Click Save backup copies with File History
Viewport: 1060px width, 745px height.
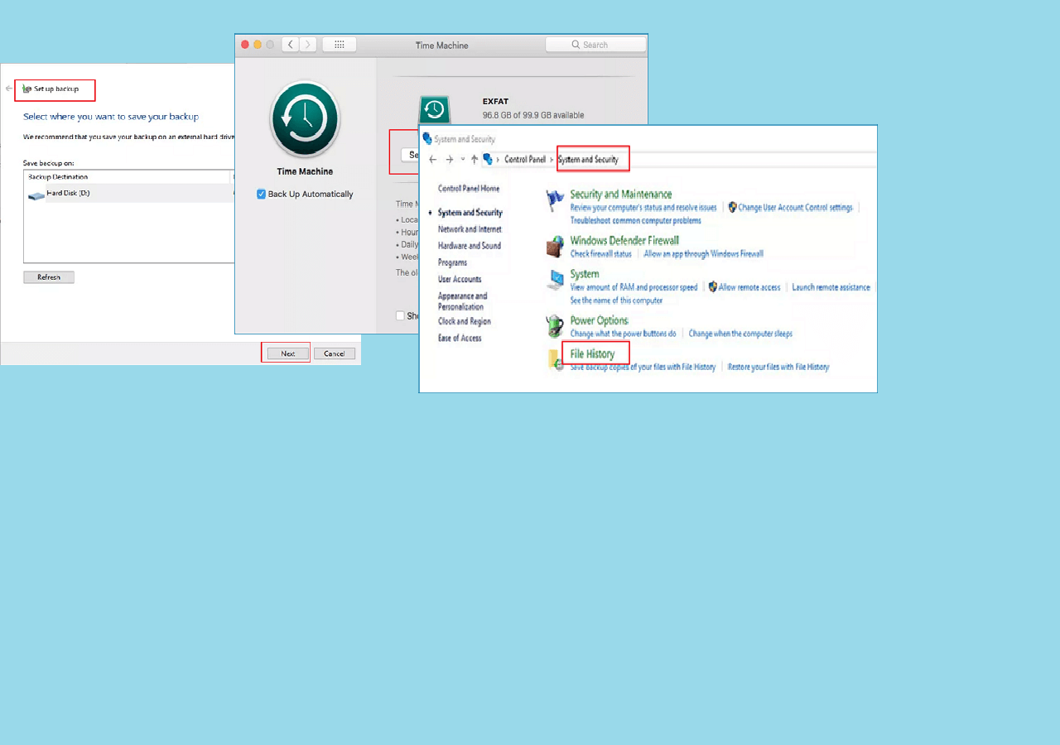643,367
